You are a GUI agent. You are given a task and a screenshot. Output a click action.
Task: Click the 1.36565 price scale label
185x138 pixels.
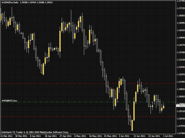pyautogui.click(x=181, y=16)
